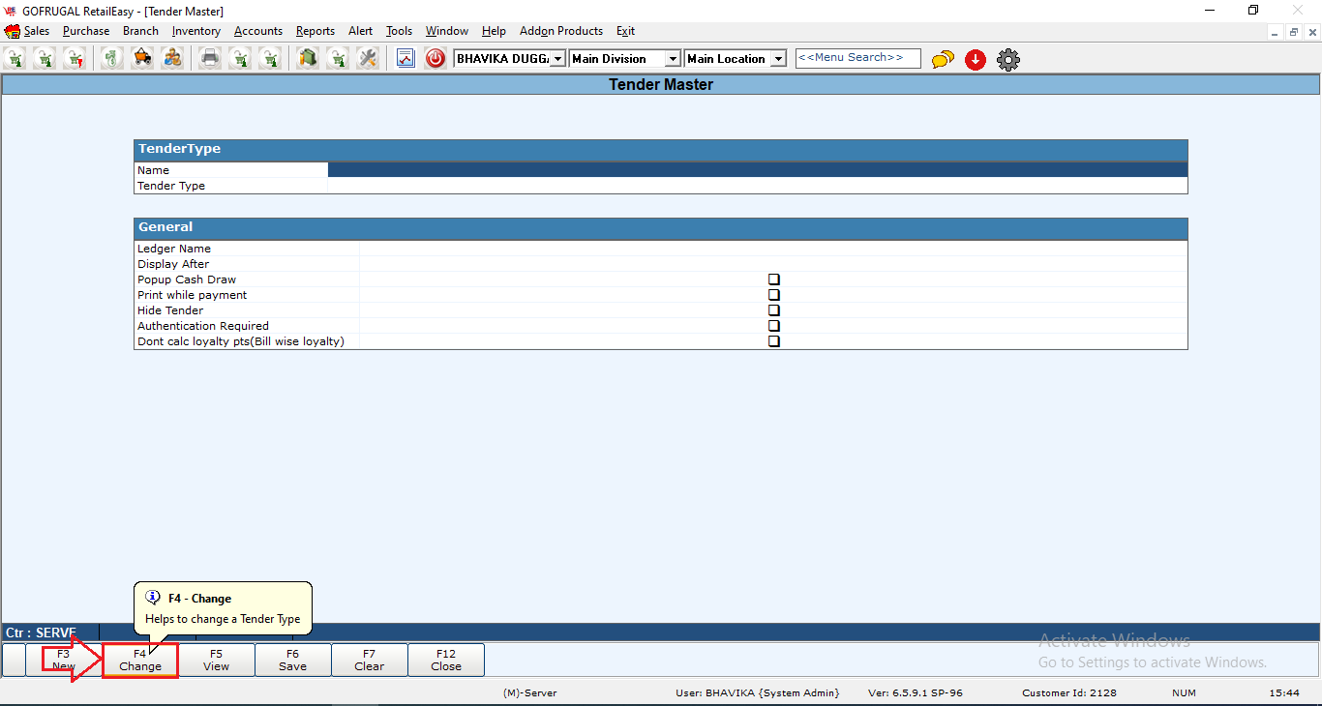Screen dimensions: 1322x706
Task: Open the Purchase menu
Action: click(x=86, y=31)
